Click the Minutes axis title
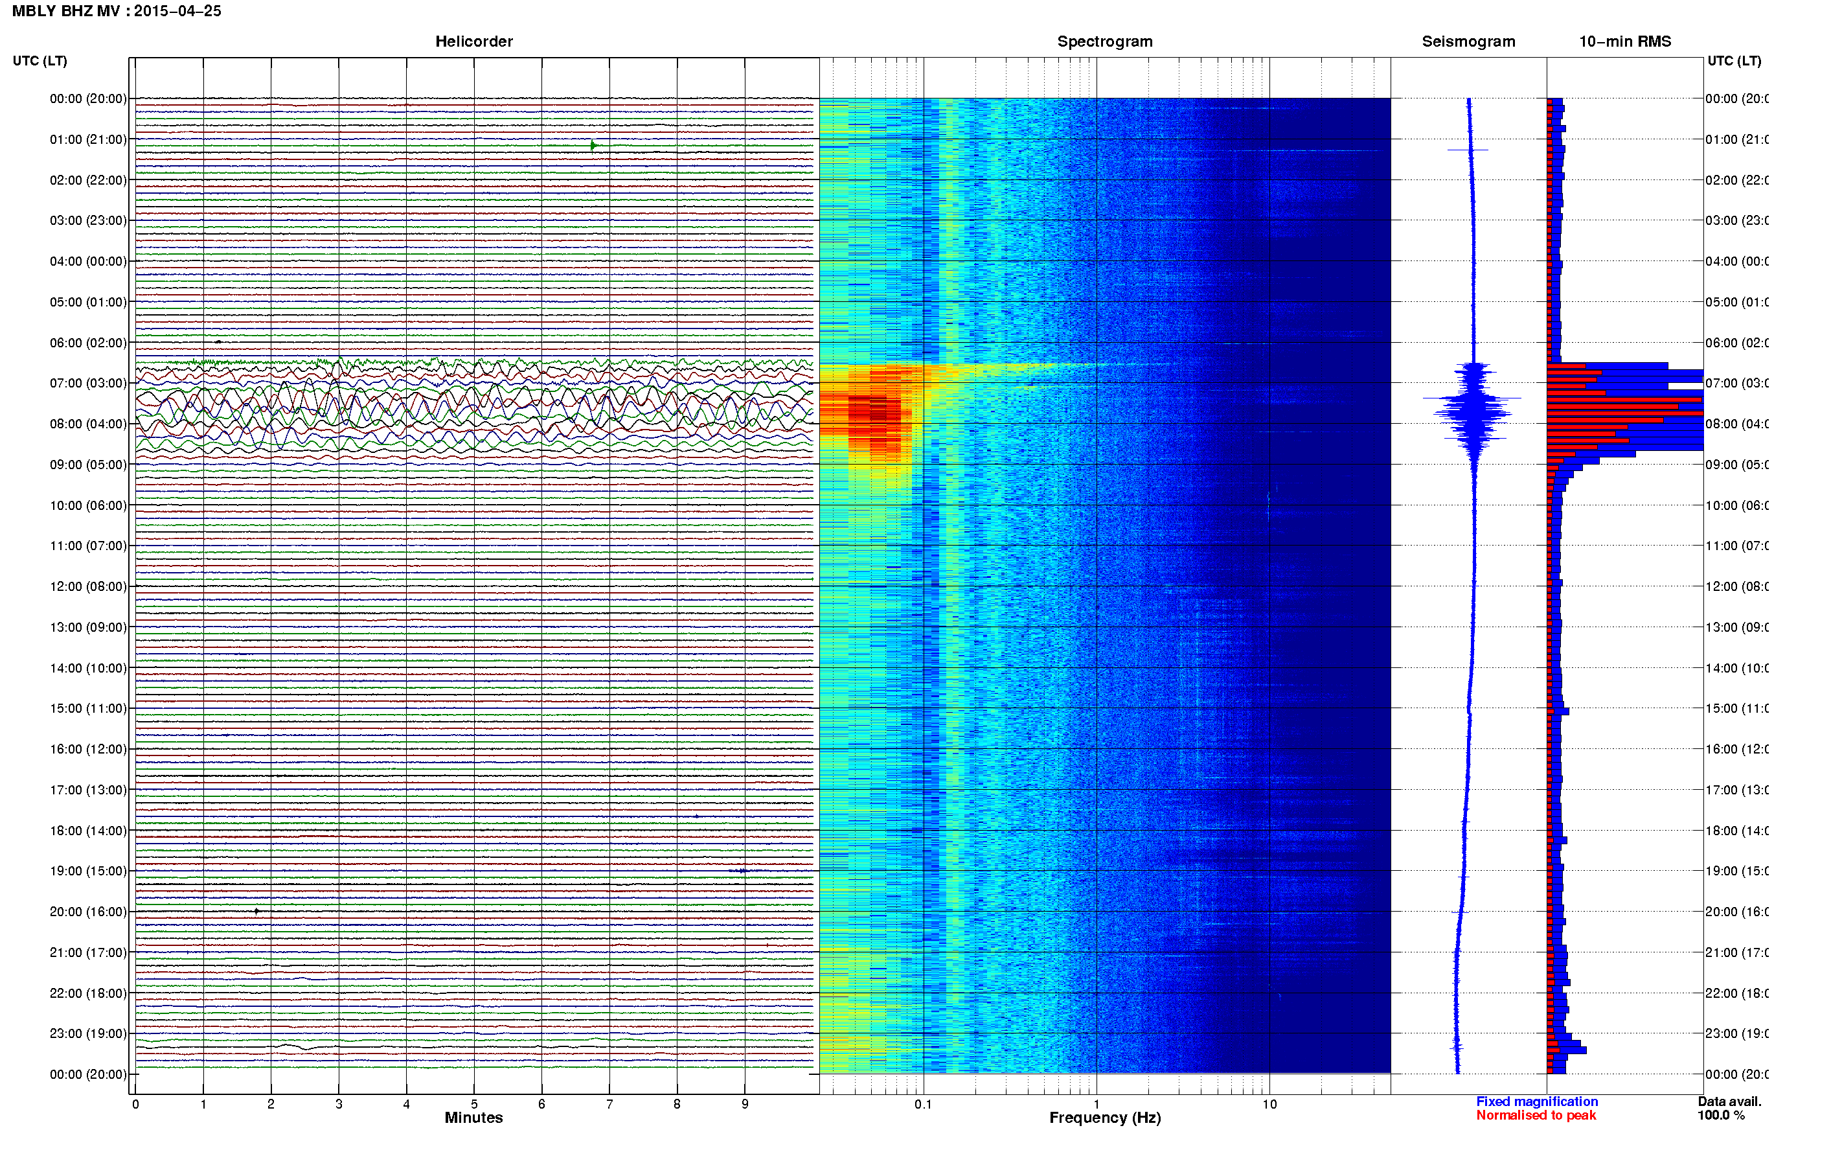The width and height of the screenshot is (1842, 1152). coord(473,1118)
